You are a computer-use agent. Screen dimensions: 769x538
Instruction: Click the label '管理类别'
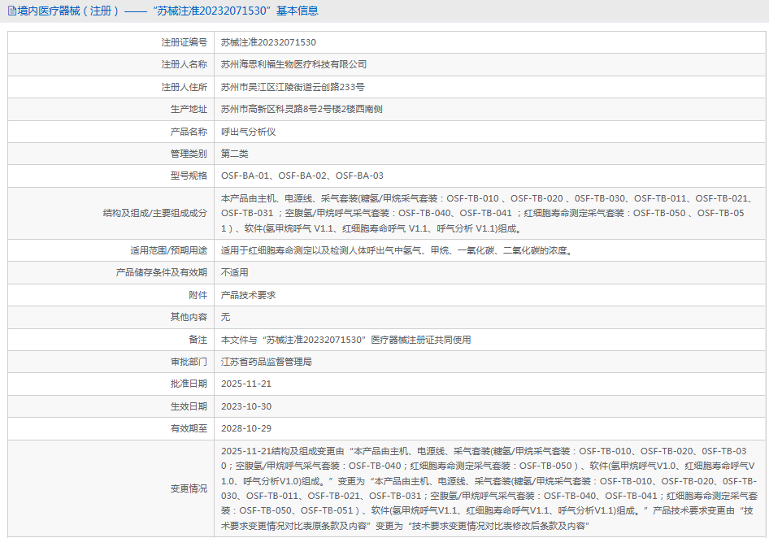189,154
